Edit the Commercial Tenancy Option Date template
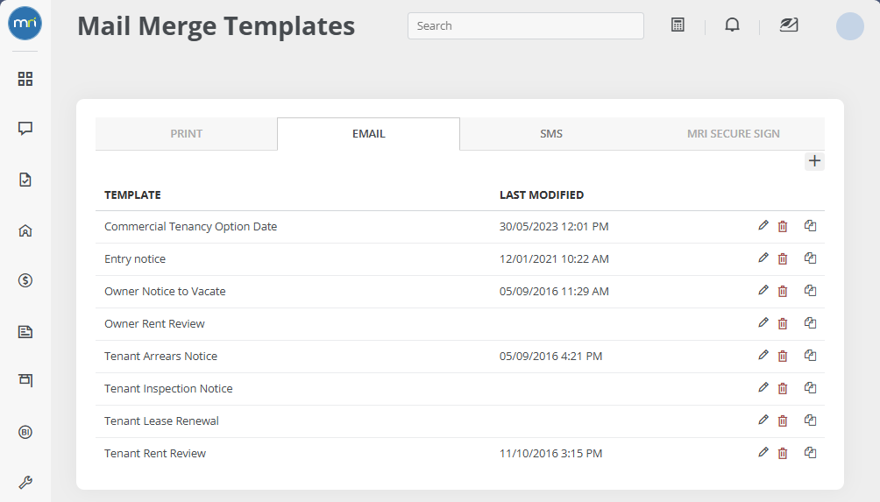 [x=763, y=225]
